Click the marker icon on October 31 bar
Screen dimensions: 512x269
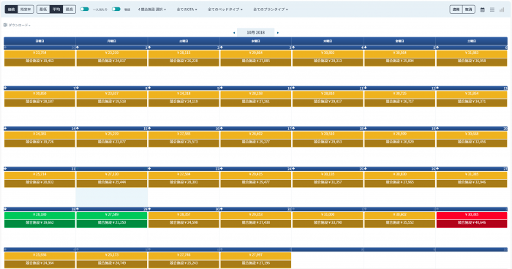(222, 209)
